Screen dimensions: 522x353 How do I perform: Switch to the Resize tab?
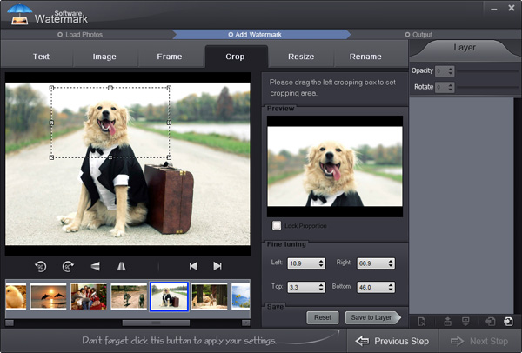(x=301, y=57)
